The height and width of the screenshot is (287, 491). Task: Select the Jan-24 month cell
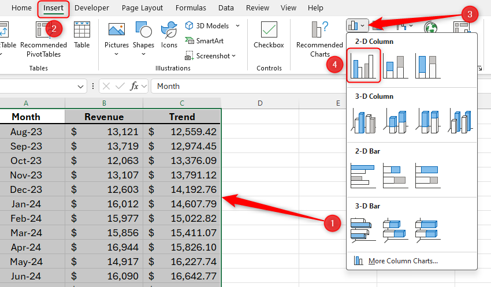(26, 204)
